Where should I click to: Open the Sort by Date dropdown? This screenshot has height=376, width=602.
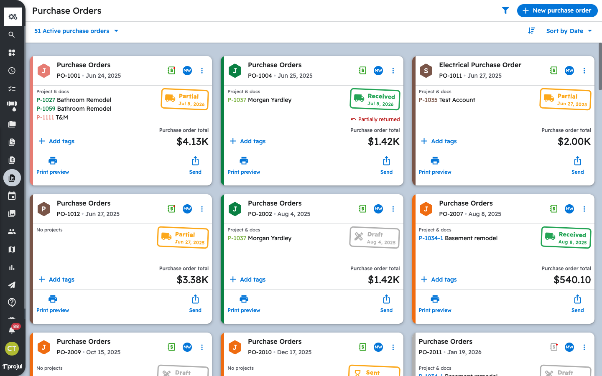pyautogui.click(x=569, y=31)
